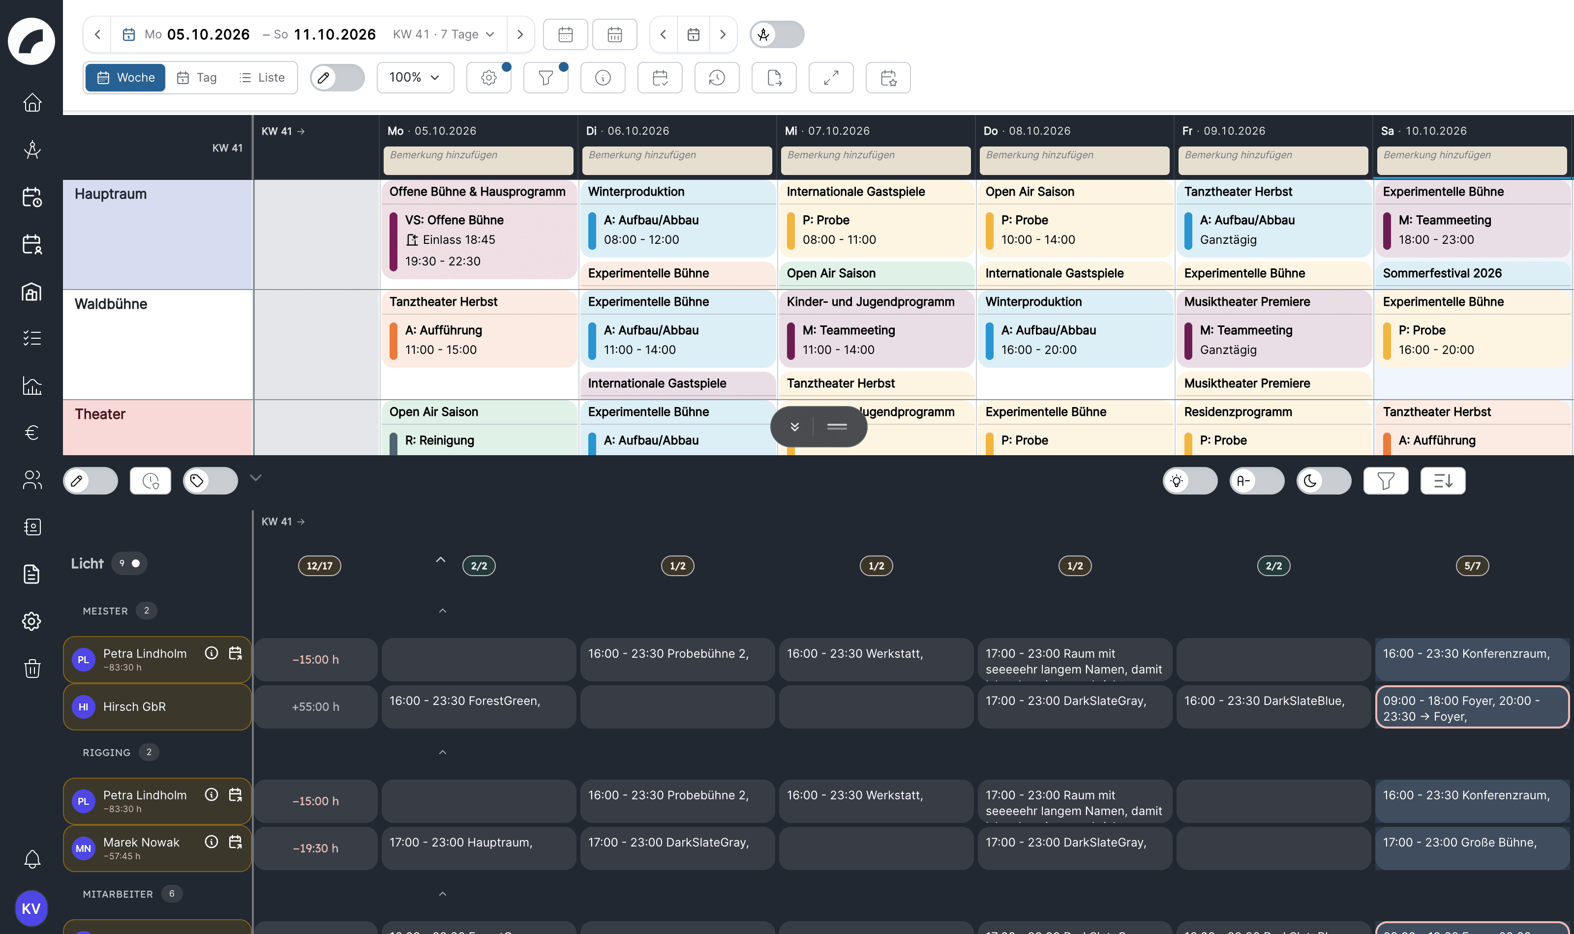
Task: Open the euro finance icon in sidebar
Action: pos(32,433)
